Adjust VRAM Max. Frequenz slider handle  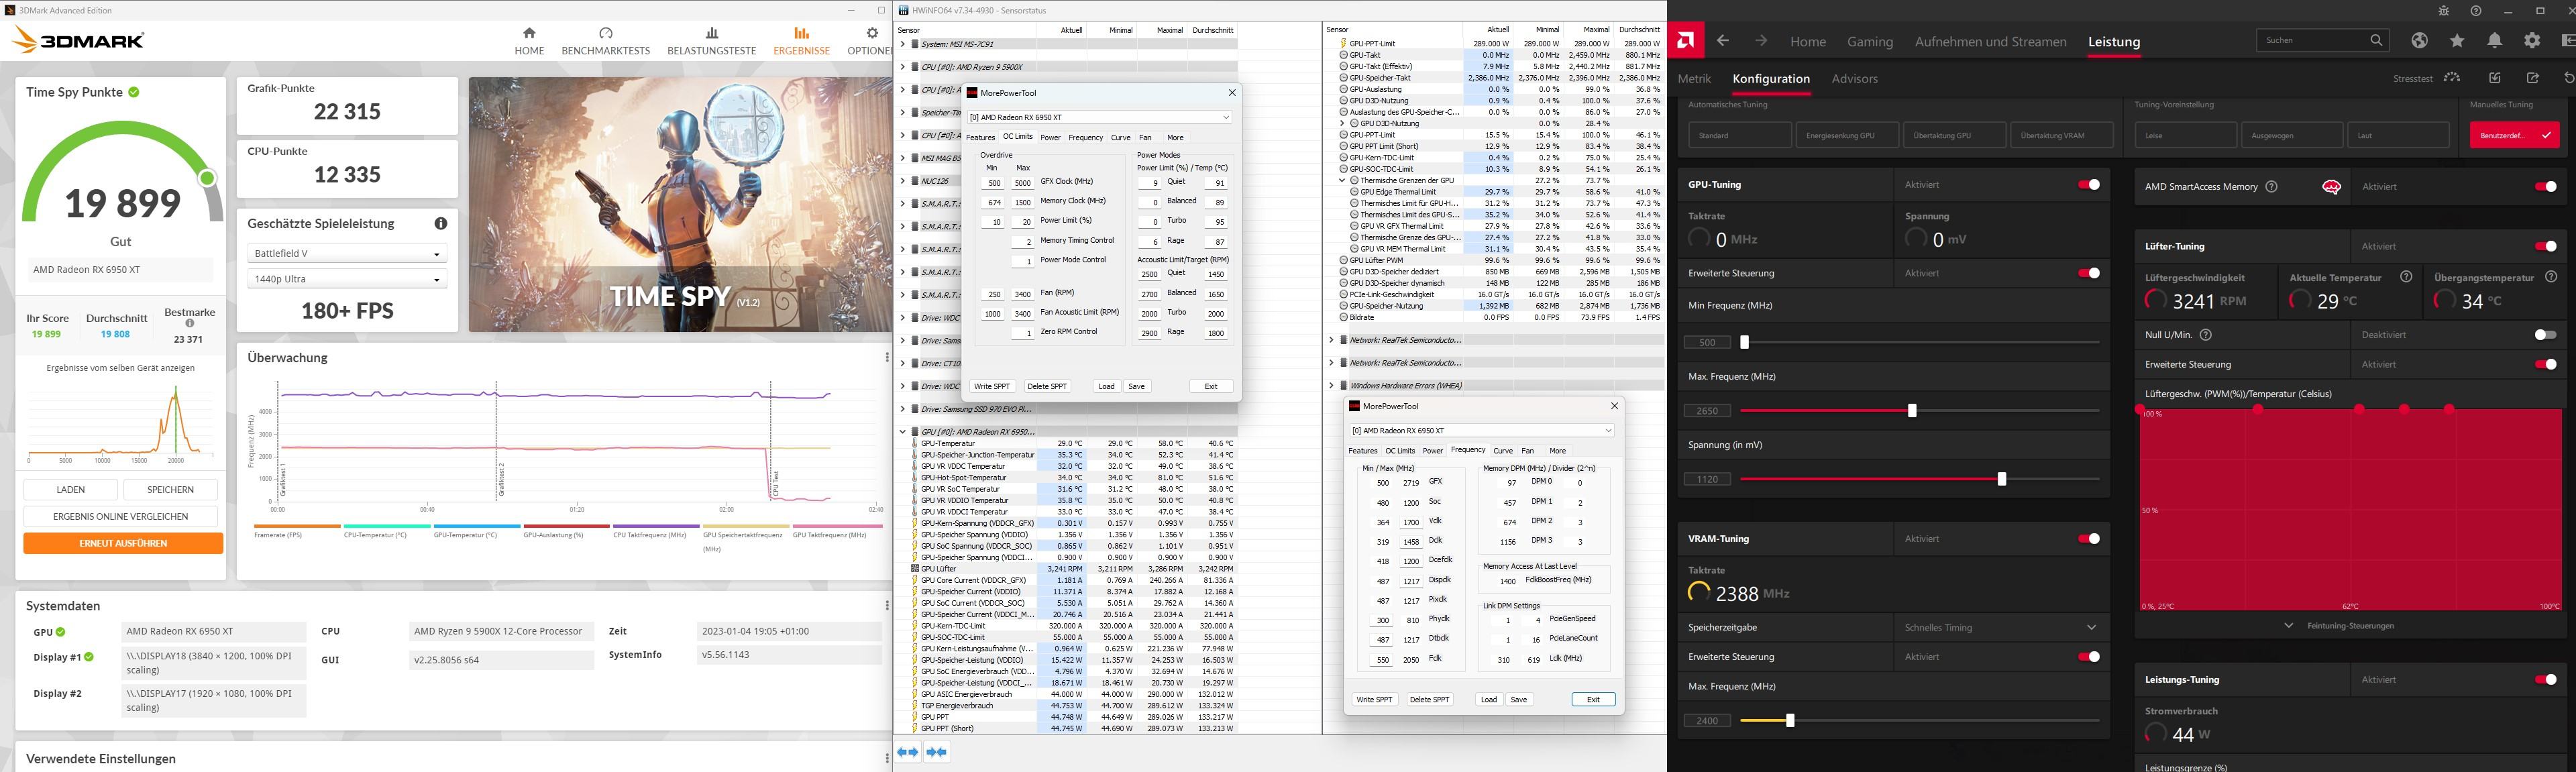pyautogui.click(x=1790, y=720)
